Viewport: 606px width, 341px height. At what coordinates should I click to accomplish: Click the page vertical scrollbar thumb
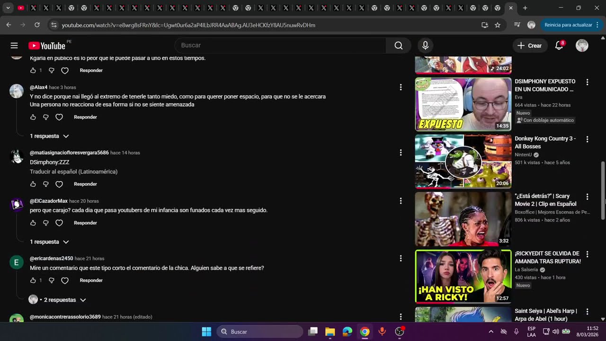[603, 190]
